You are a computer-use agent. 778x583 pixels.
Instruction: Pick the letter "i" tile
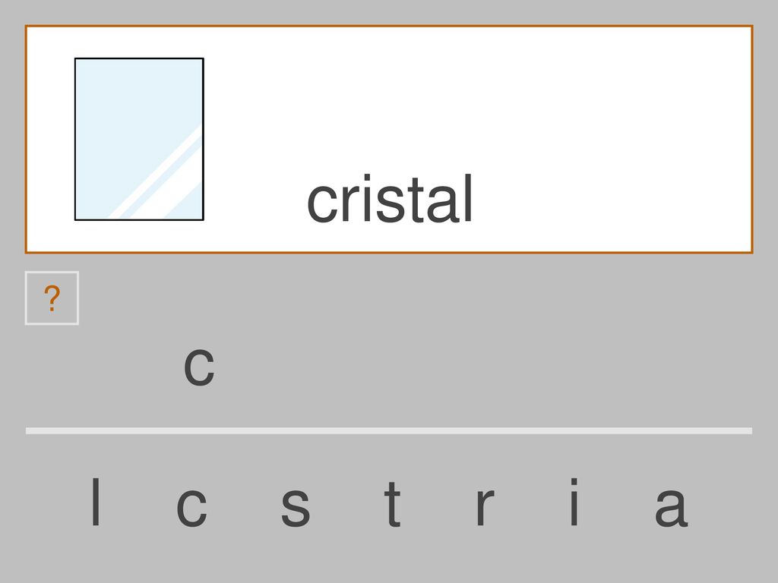pos(574,502)
